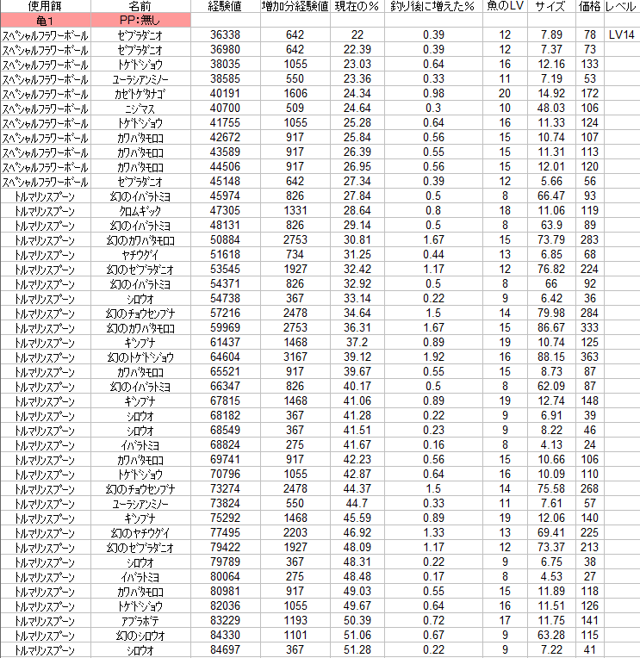Select increase value 1606

click(x=295, y=94)
